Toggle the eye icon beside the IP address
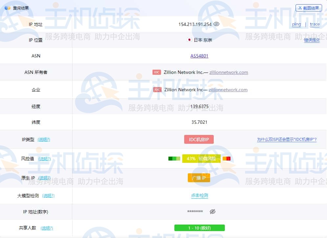This screenshot has width=327, height=238. click(x=216, y=24)
